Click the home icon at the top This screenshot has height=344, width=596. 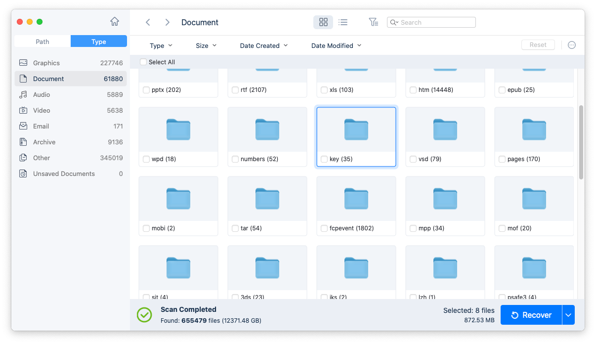pos(114,22)
